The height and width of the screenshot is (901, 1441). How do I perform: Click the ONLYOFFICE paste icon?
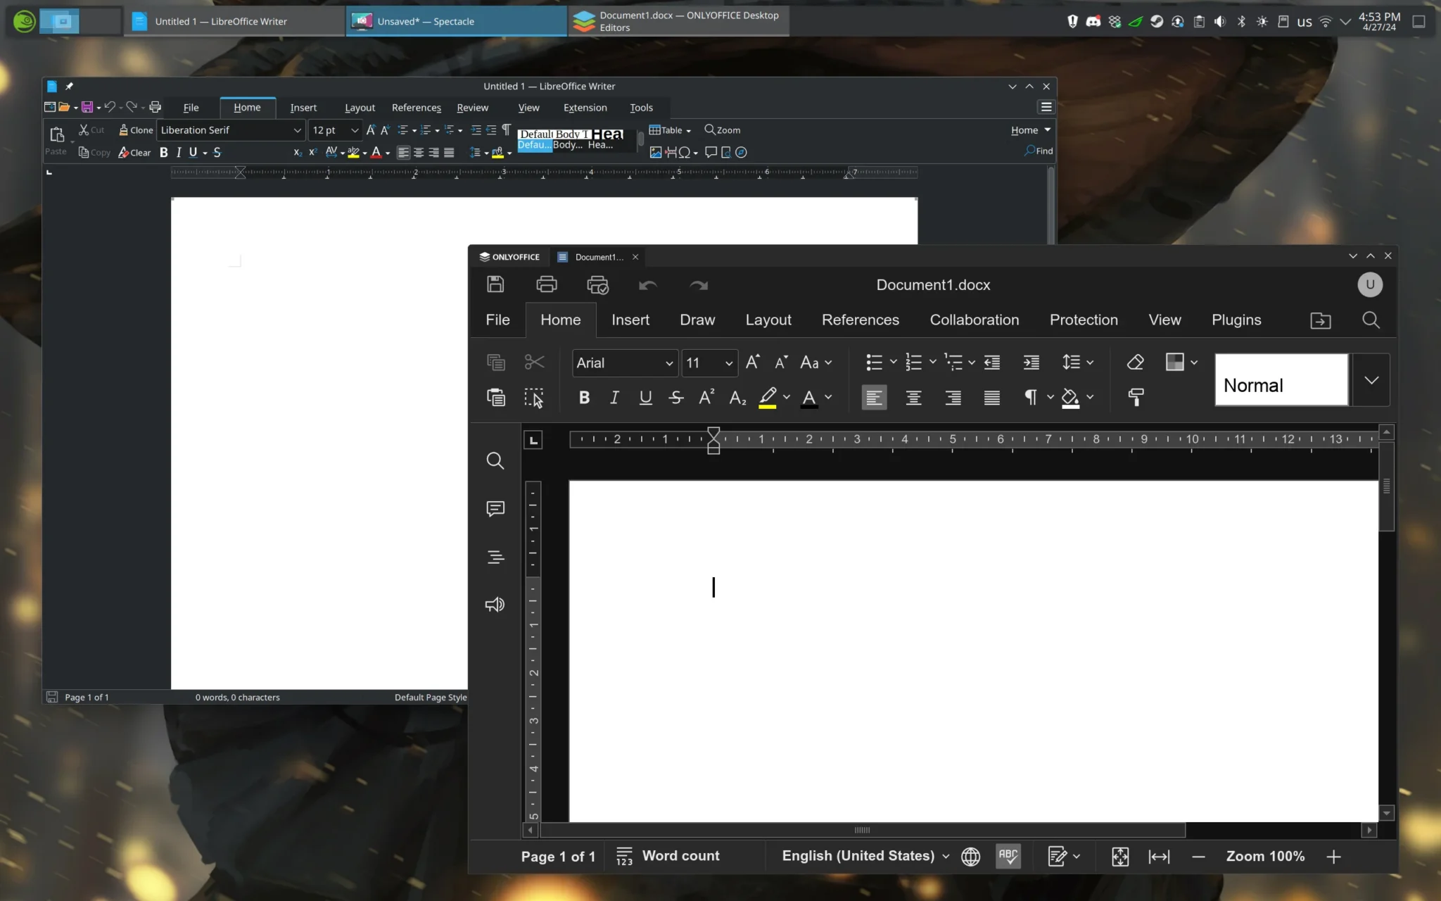(496, 397)
